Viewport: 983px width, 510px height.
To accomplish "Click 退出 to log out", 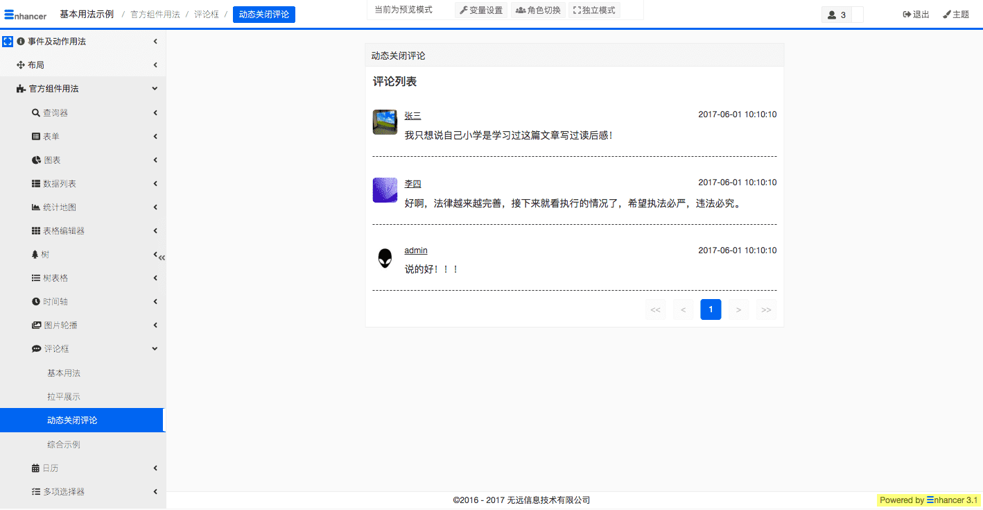I will point(916,15).
